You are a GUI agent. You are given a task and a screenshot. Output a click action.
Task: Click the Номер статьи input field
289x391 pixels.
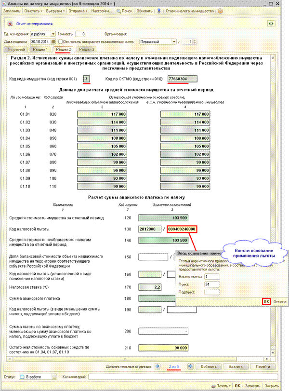[x=212, y=277]
